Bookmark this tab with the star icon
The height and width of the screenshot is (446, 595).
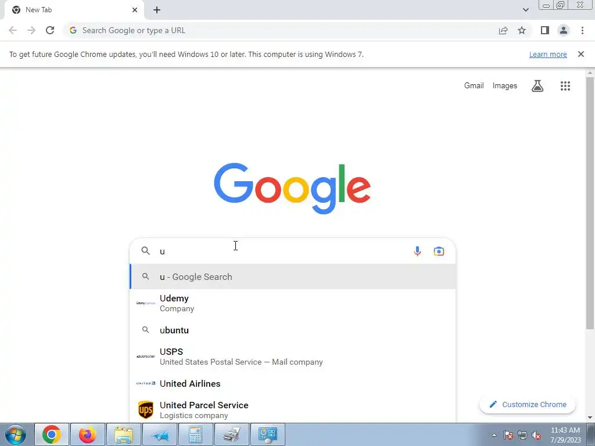[522, 30]
